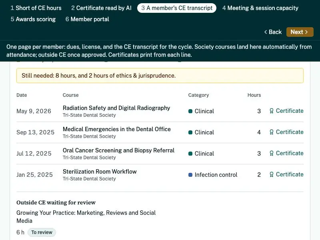Print Certificate for Sterilization Room Workflow
This screenshot has width=320, height=240.
point(286,174)
